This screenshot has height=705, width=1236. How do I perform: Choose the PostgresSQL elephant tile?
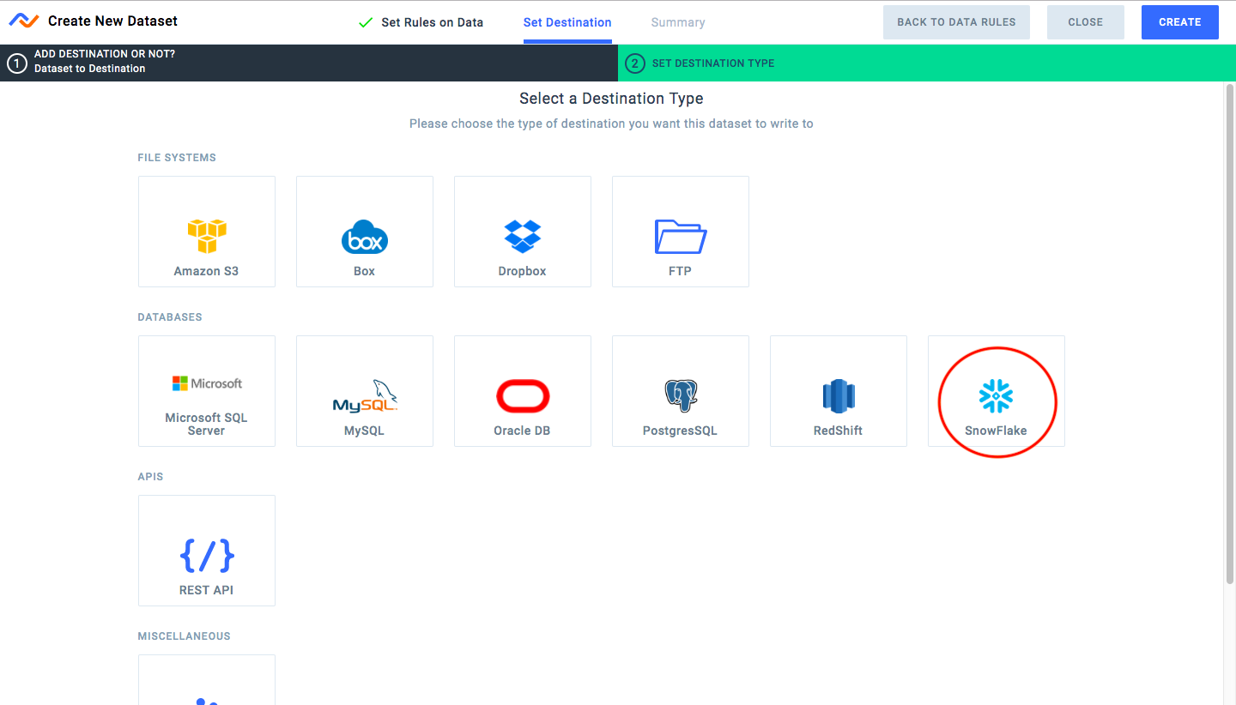(681, 391)
